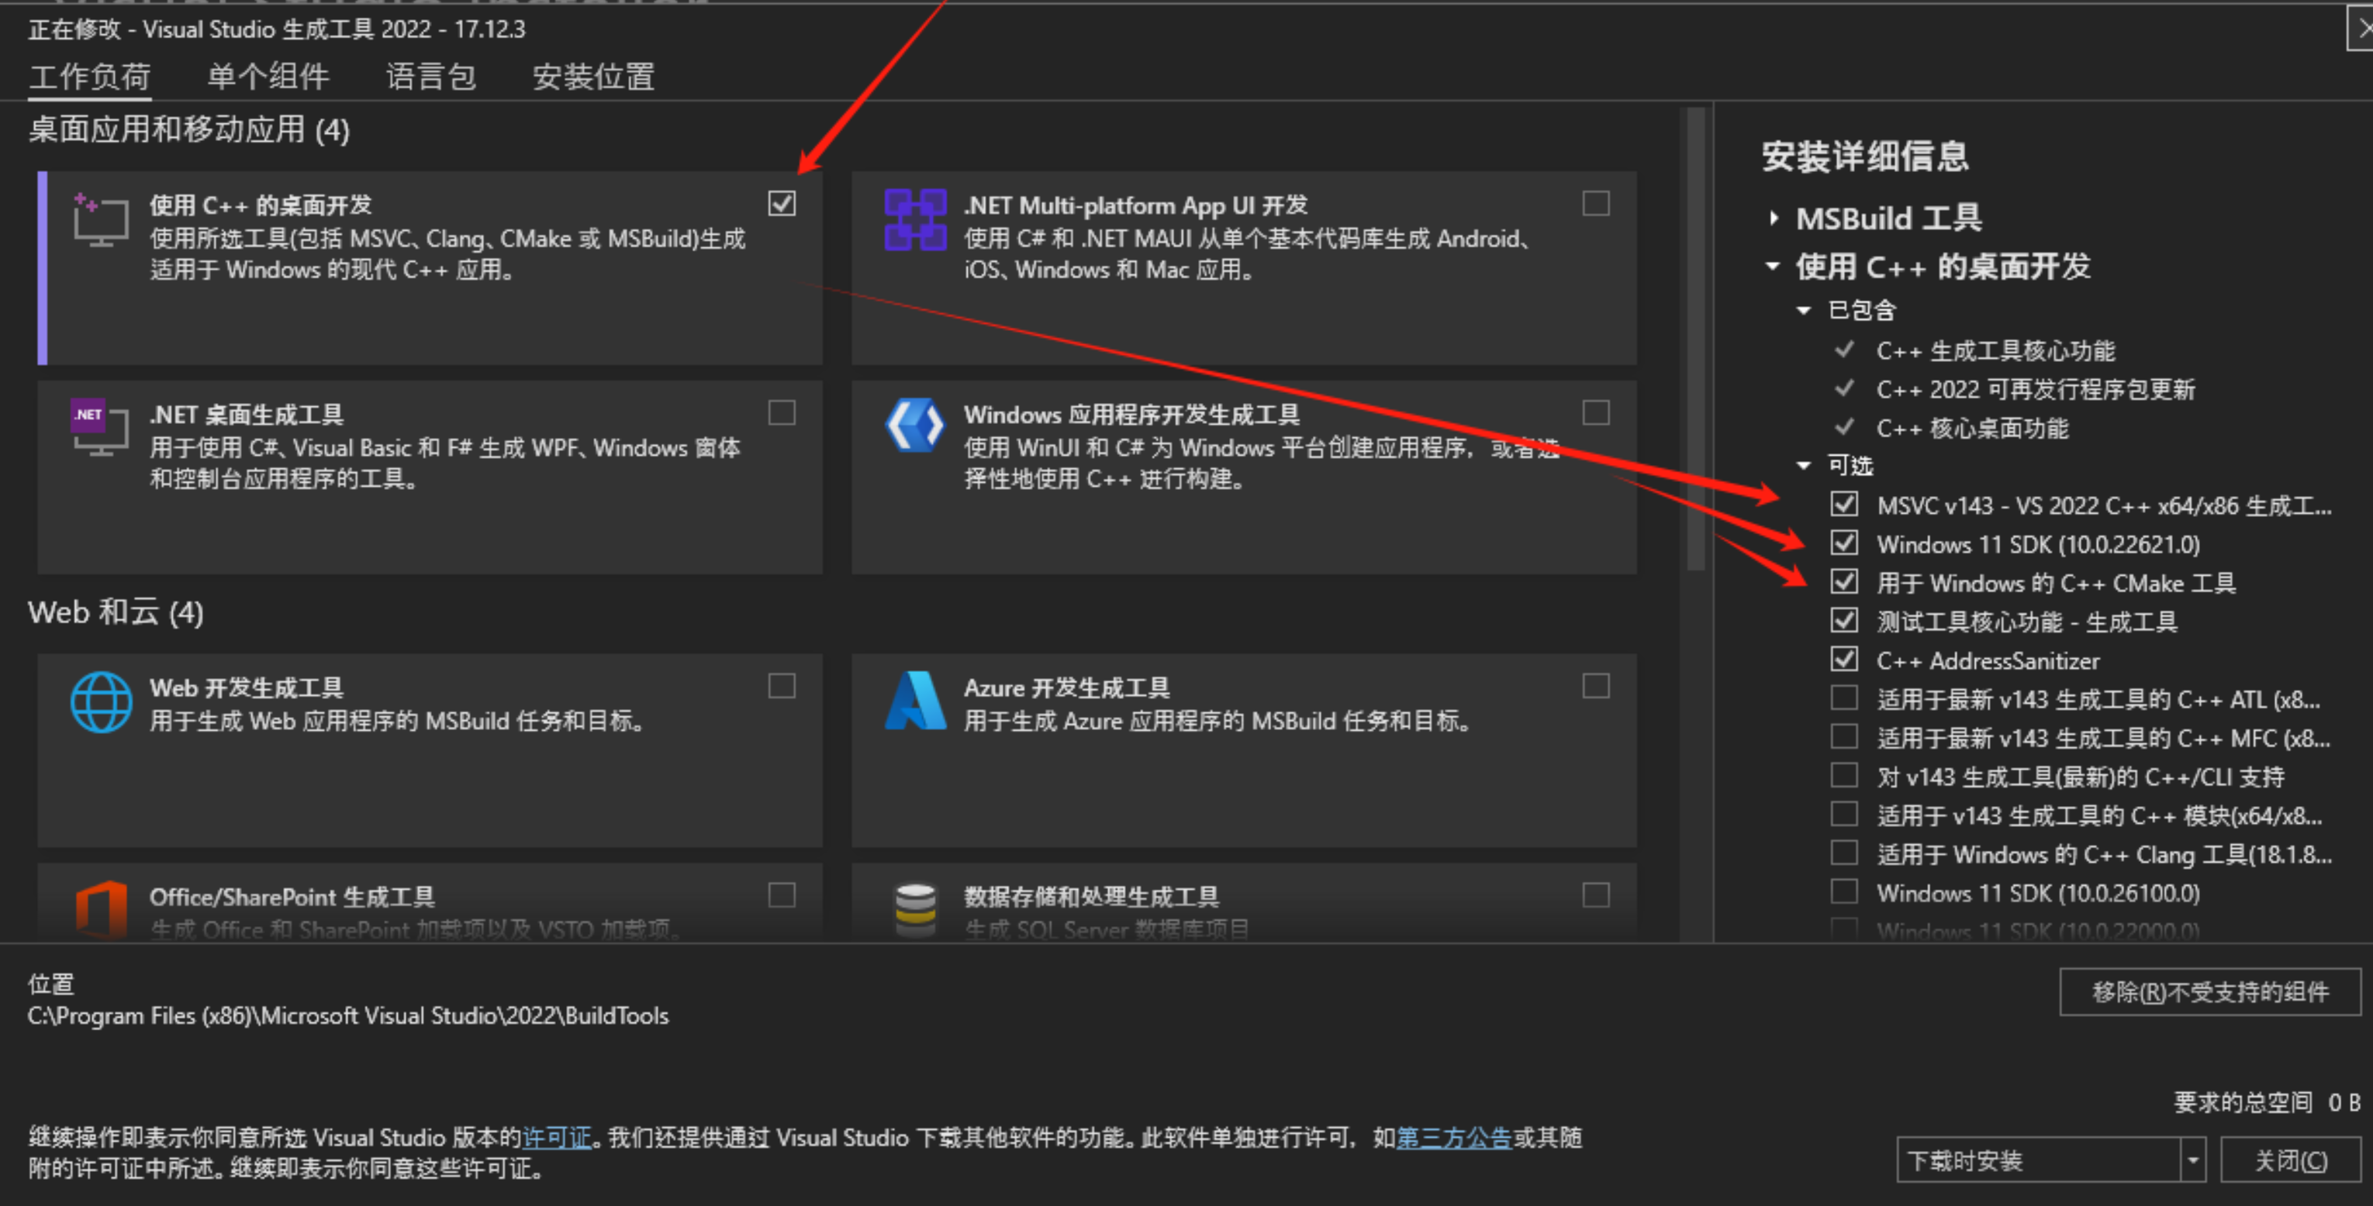Enable the v143 C++ 模块 checkbox

[x=1844, y=814]
